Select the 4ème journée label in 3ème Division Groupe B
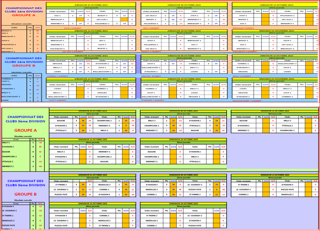Viewport: 320px width, 231px height. coord(92,206)
